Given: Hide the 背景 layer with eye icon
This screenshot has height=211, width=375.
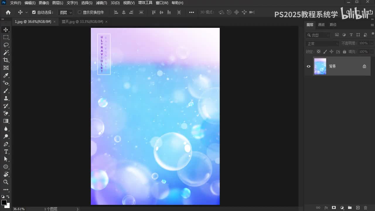Looking at the screenshot, I should point(308,66).
